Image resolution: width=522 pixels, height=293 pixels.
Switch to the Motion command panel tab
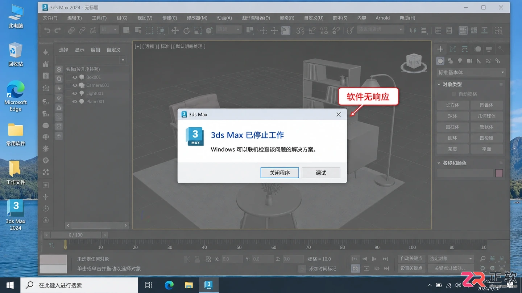click(x=478, y=49)
